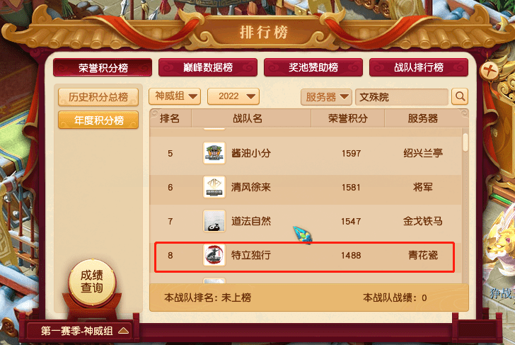
Task: Expand the 服务器 filter dropdown
Action: tap(326, 97)
